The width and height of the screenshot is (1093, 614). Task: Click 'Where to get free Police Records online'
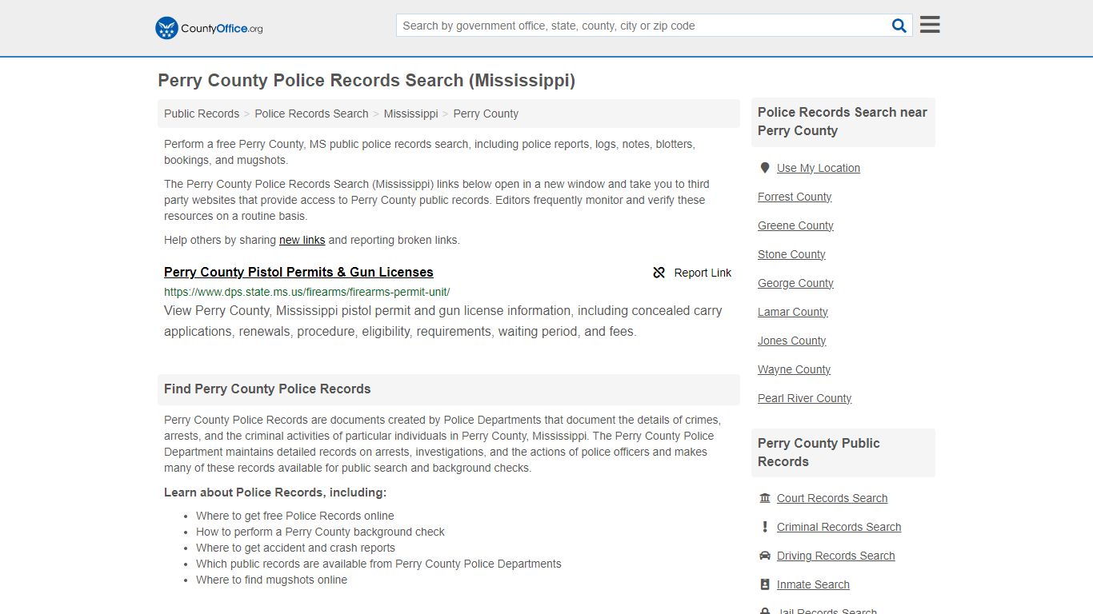pos(295,516)
